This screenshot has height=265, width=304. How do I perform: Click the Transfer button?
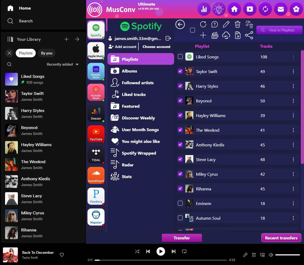pyautogui.click(x=182, y=238)
